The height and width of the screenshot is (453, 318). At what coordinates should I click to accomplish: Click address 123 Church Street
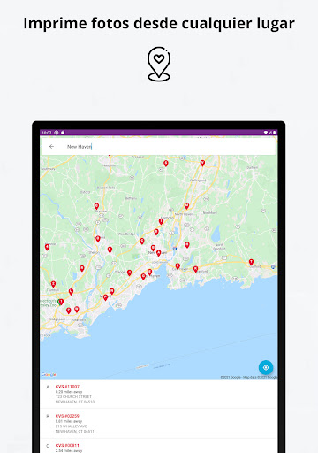(73, 396)
